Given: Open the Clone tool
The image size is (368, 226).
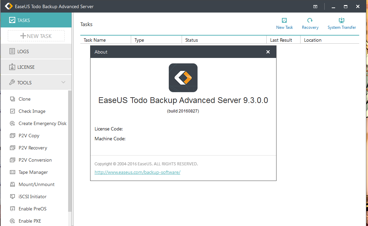Looking at the screenshot, I should (x=25, y=99).
